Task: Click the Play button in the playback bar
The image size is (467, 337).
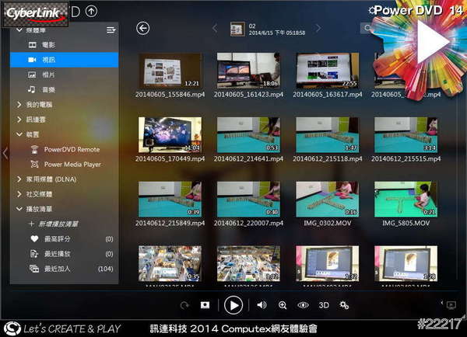Action: (233, 305)
